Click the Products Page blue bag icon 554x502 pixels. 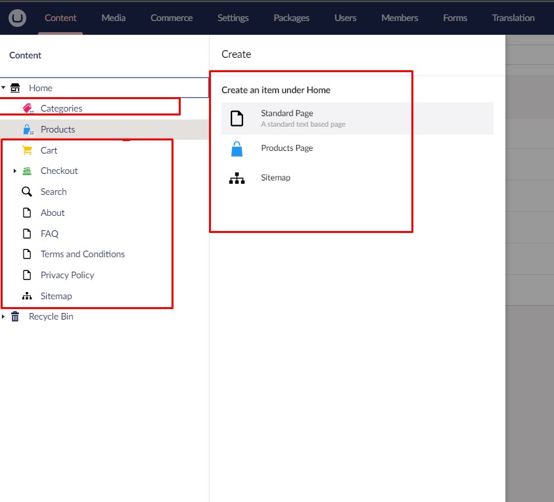point(237,149)
